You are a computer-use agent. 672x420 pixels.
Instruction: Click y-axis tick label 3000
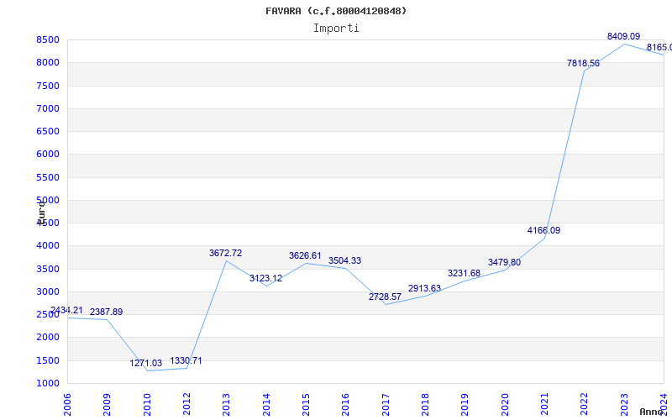(48, 291)
